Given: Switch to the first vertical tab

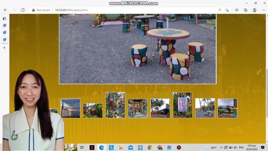Looking at the screenshot, I should (5, 25).
